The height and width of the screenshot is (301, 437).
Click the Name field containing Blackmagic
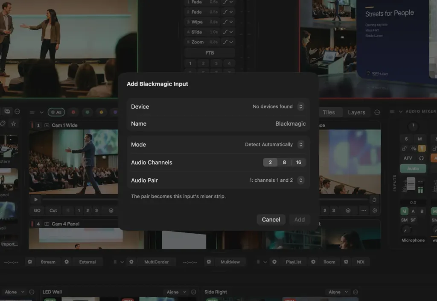click(x=218, y=124)
